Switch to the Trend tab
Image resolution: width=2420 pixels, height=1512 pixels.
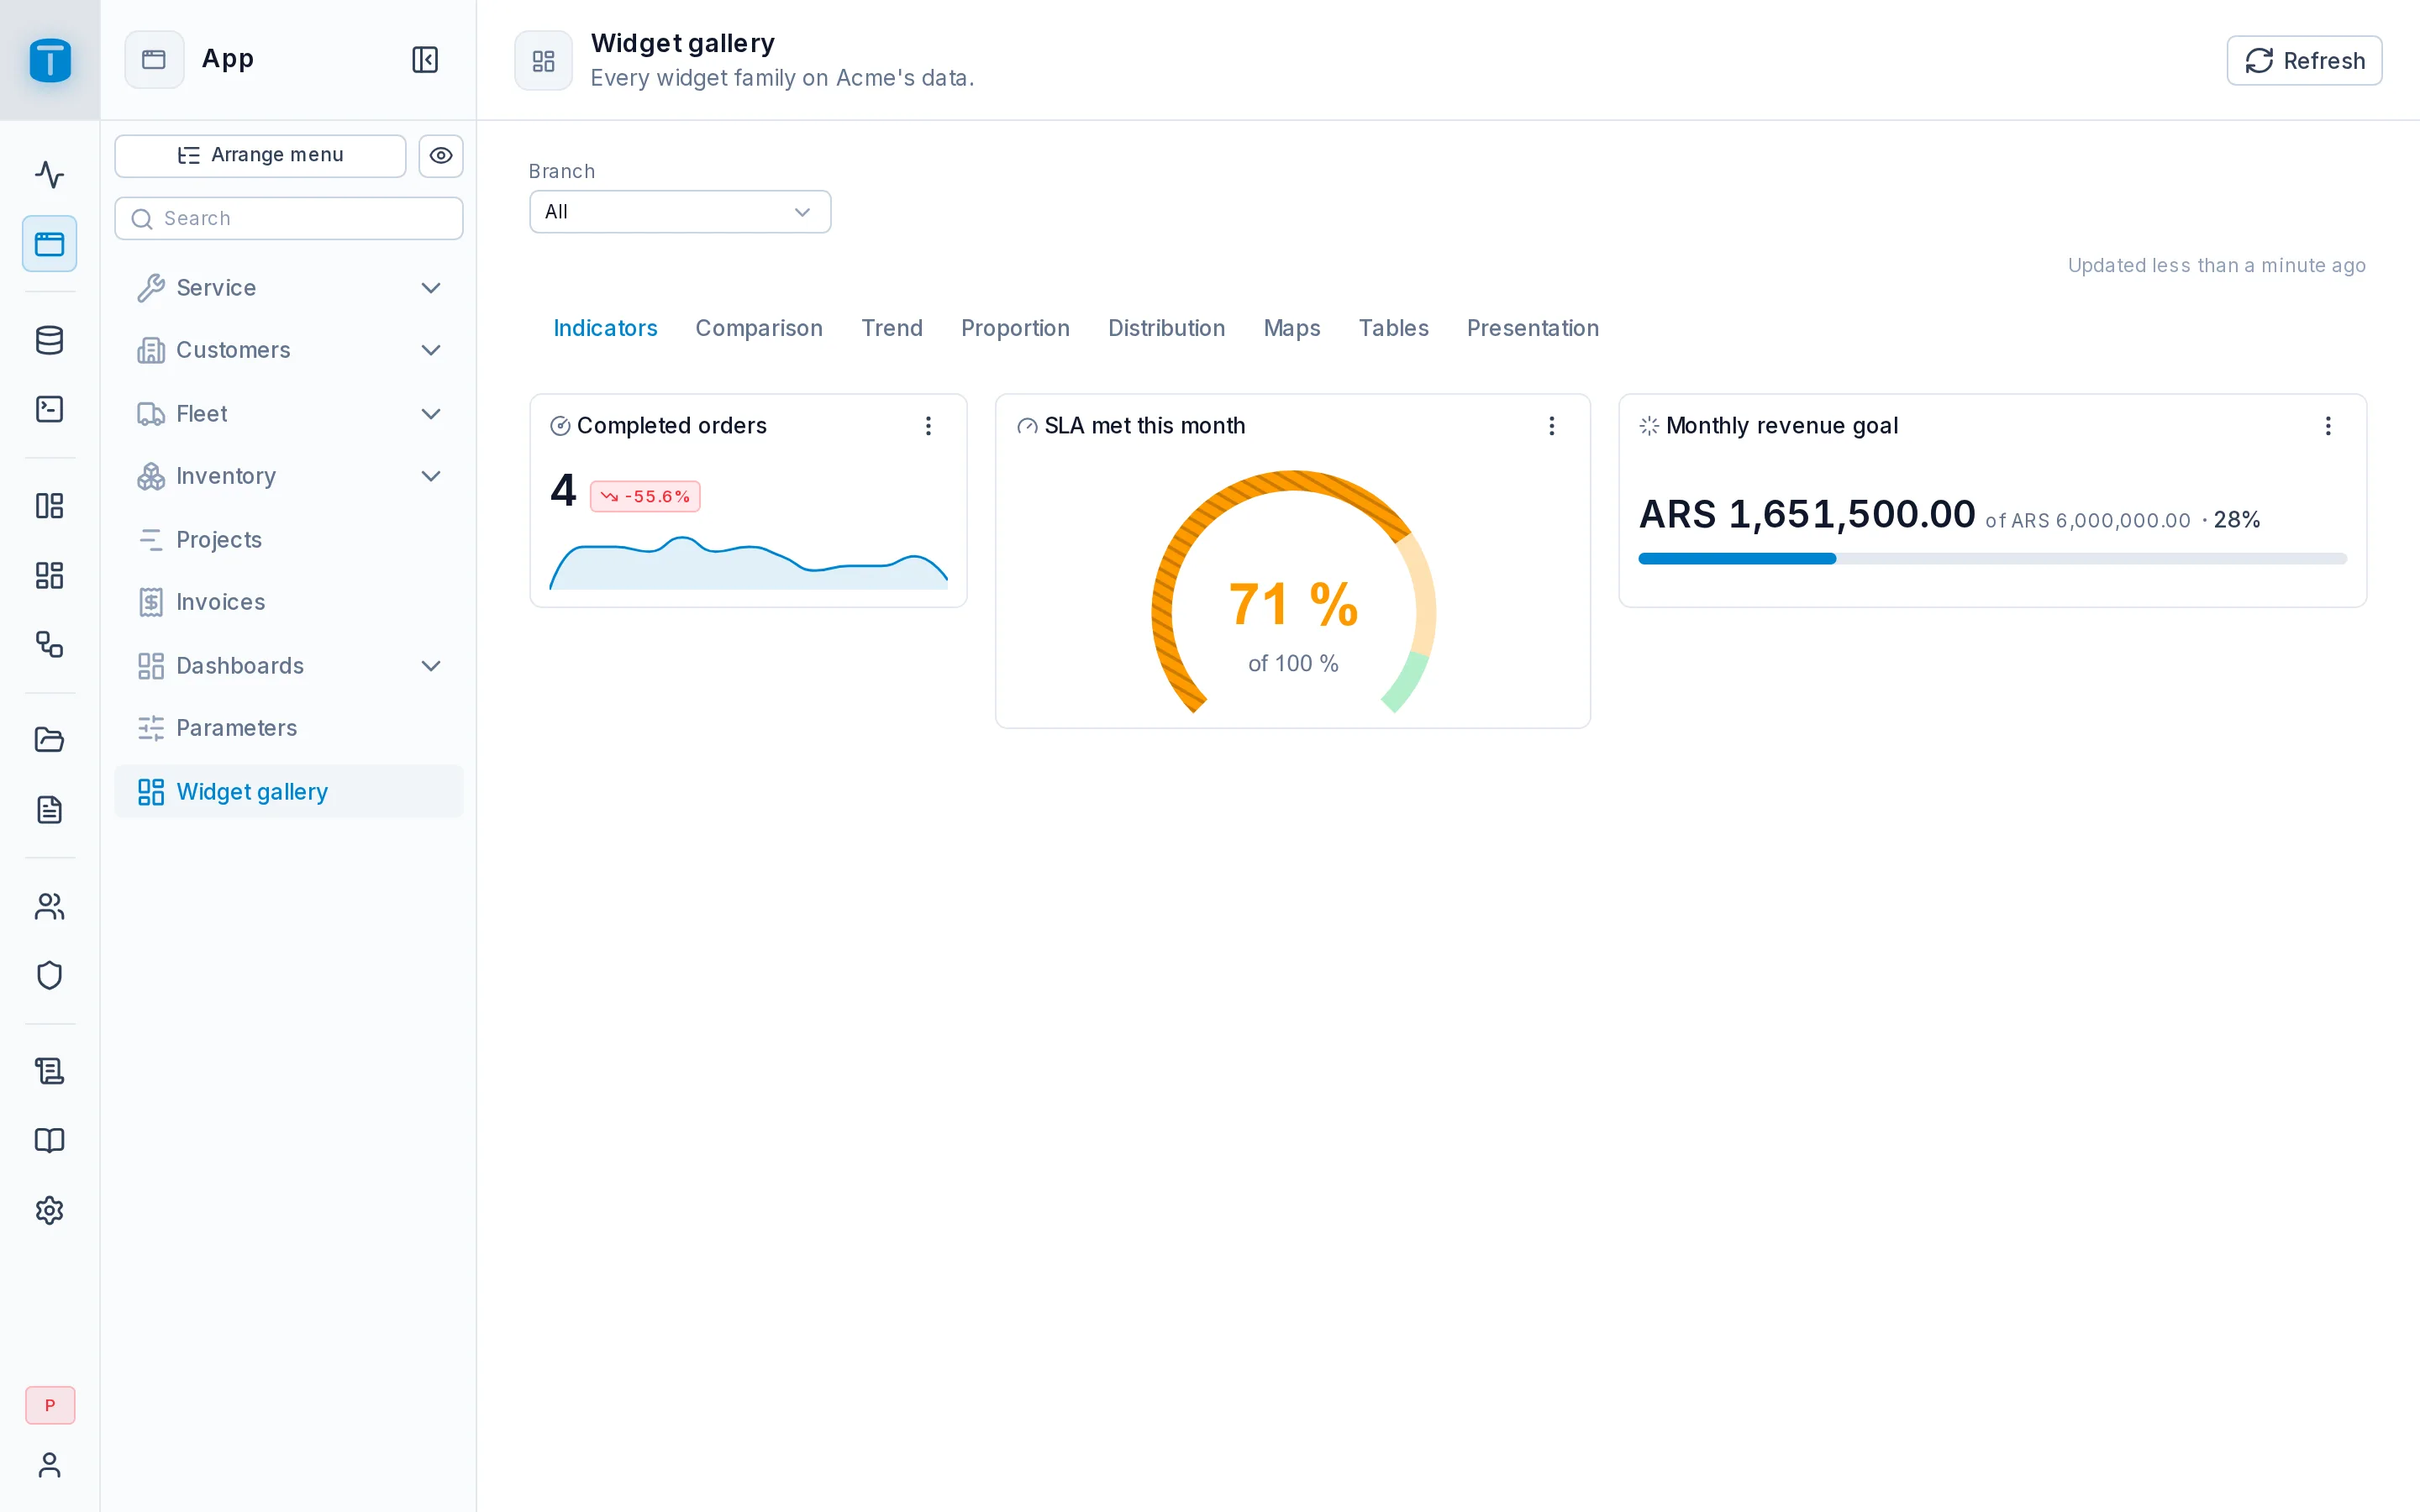(x=892, y=328)
